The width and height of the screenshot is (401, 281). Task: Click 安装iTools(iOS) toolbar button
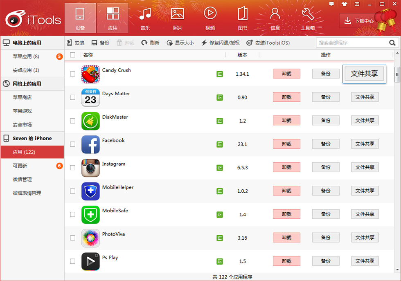click(x=268, y=43)
